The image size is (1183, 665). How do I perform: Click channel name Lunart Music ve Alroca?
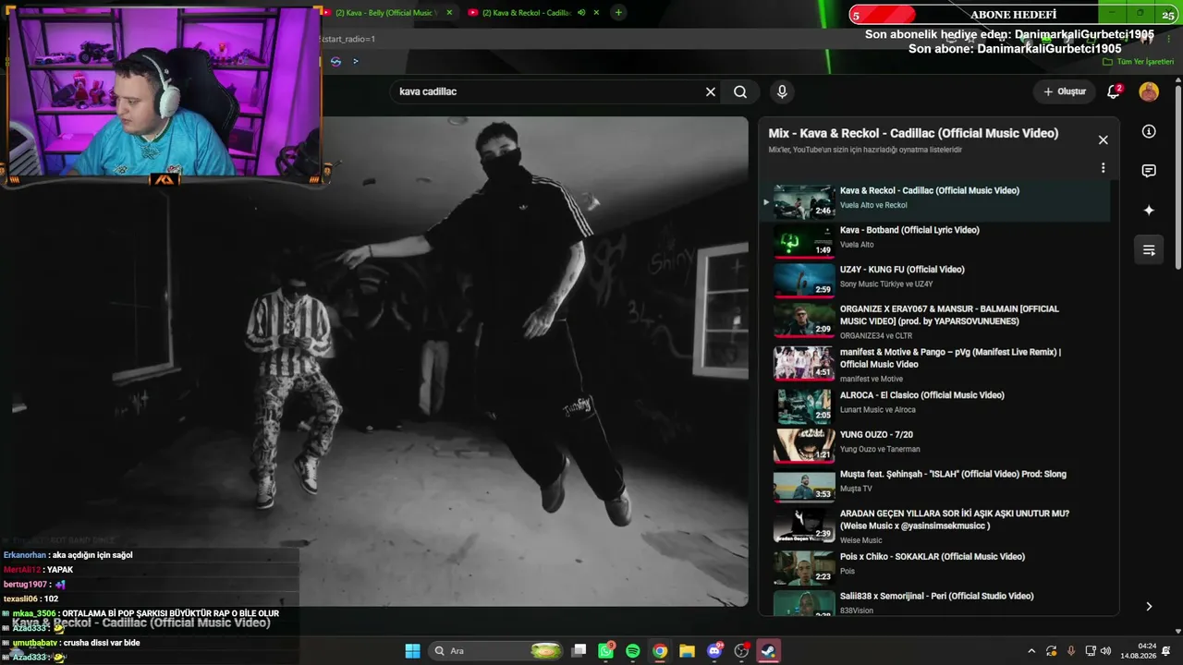pos(878,410)
